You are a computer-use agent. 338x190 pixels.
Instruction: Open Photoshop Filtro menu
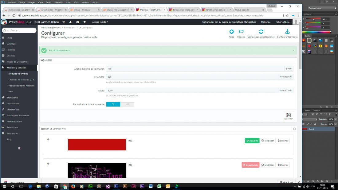pos(69,2)
